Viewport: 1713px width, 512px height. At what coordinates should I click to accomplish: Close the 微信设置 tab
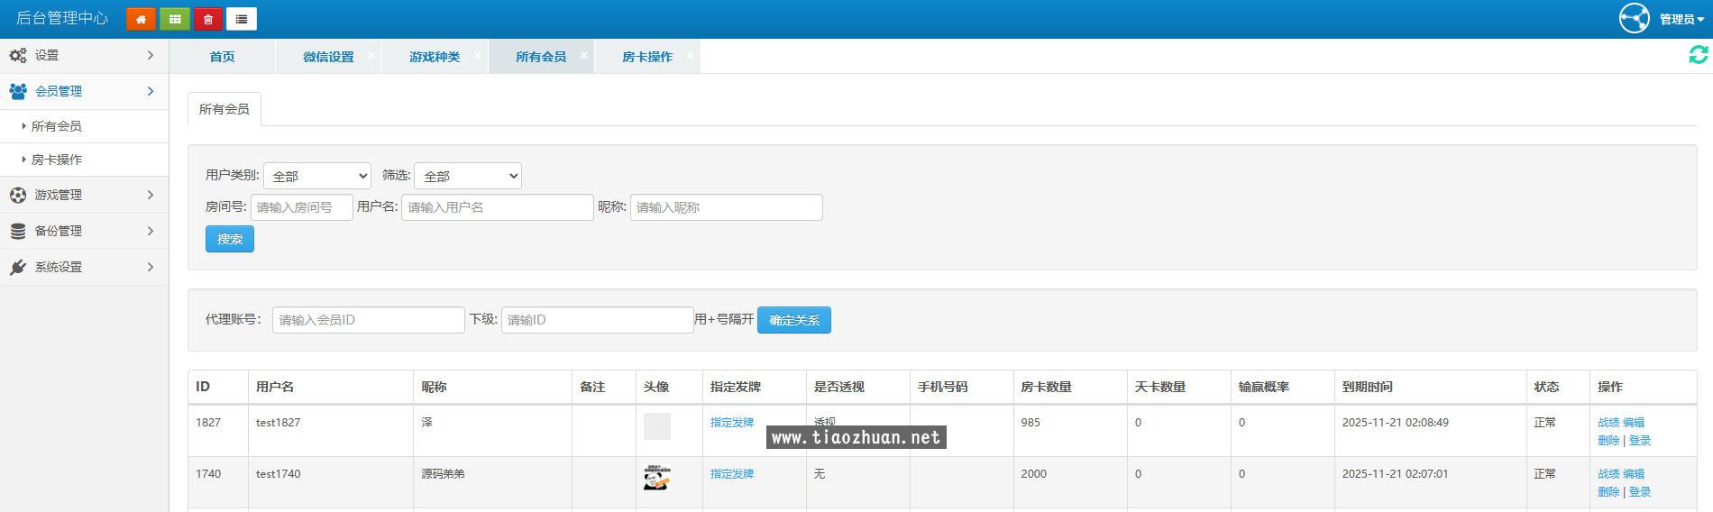[x=371, y=56]
